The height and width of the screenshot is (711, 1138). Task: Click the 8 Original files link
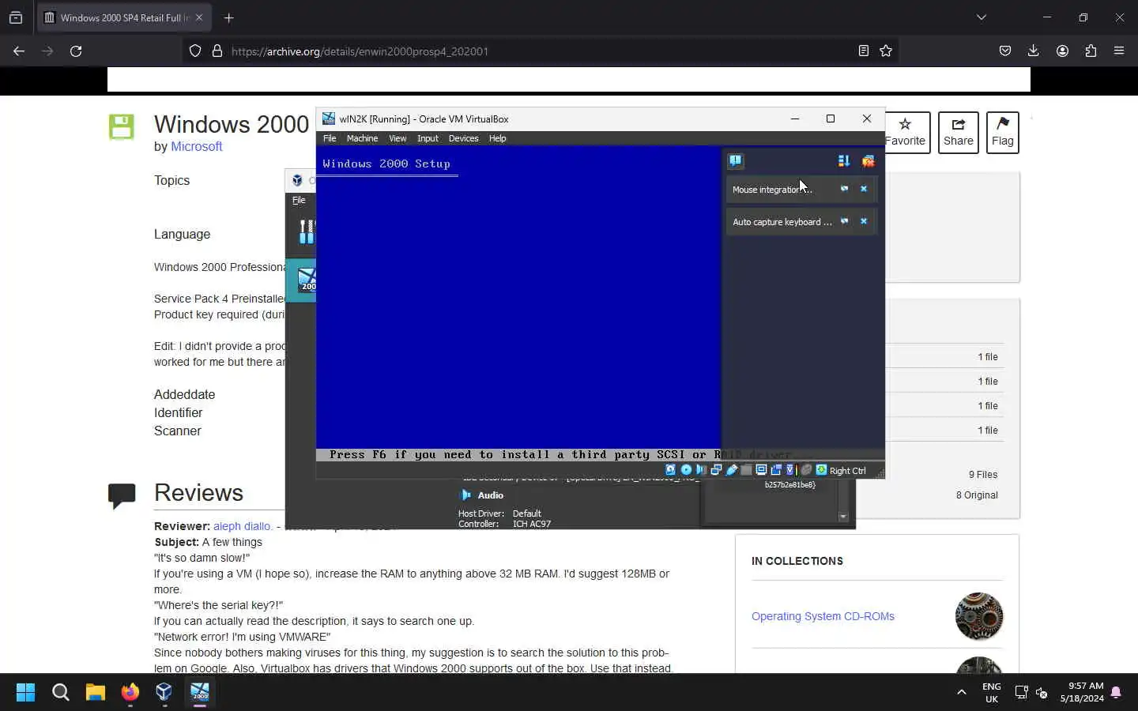pyautogui.click(x=977, y=495)
